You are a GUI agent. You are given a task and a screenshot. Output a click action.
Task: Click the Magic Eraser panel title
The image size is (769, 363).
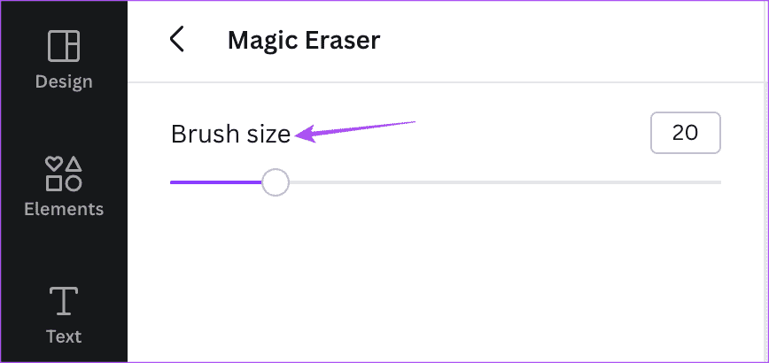pyautogui.click(x=303, y=40)
